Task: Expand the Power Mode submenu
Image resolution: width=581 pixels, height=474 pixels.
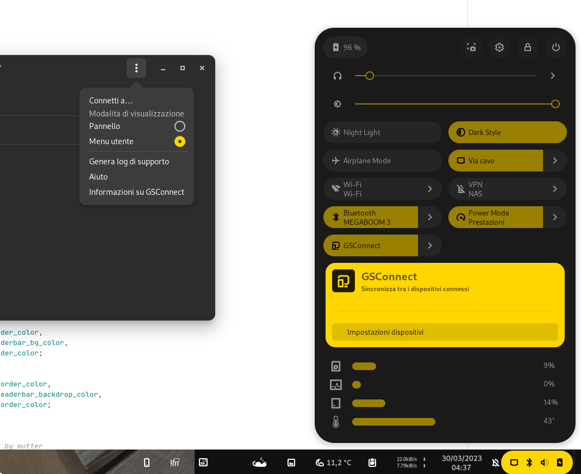Action: point(555,217)
